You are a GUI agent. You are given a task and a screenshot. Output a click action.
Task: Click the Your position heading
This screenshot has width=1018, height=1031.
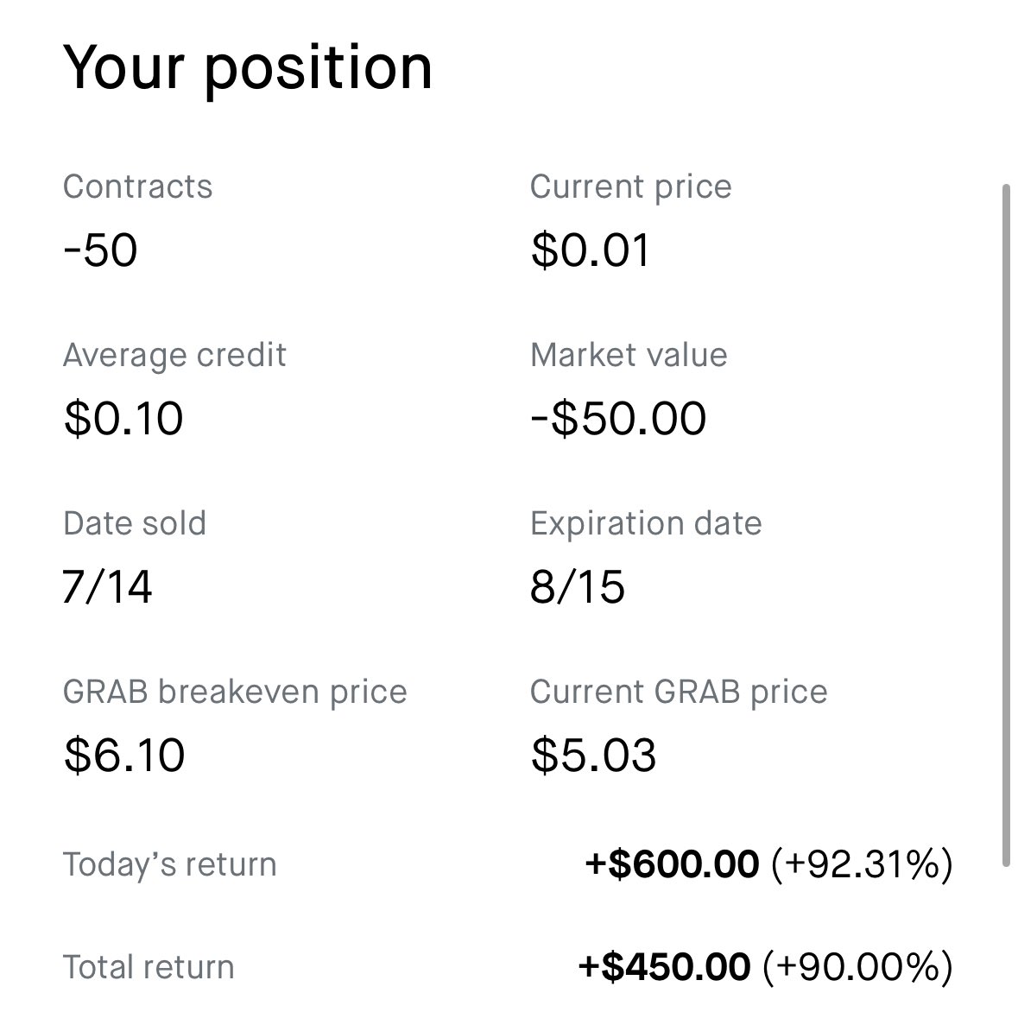click(247, 69)
